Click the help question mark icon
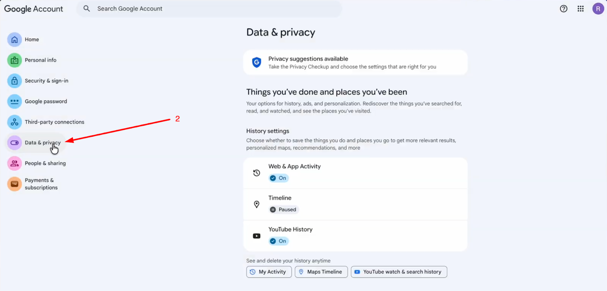The height and width of the screenshot is (291, 607). (x=564, y=9)
